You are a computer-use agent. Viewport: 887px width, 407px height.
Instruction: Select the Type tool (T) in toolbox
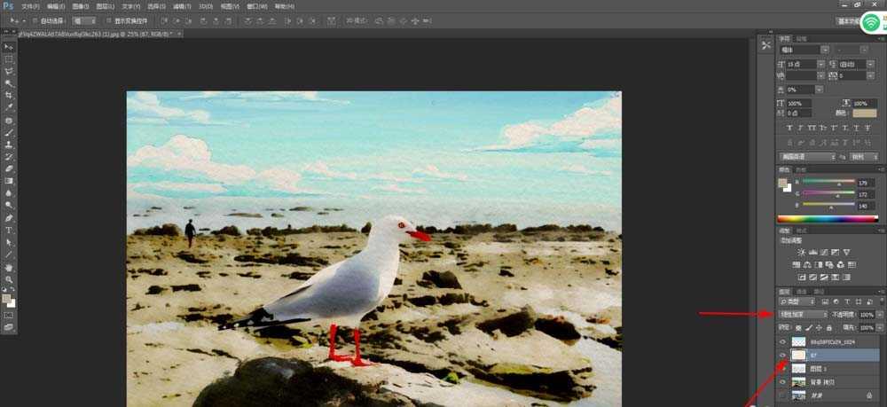(x=9, y=230)
